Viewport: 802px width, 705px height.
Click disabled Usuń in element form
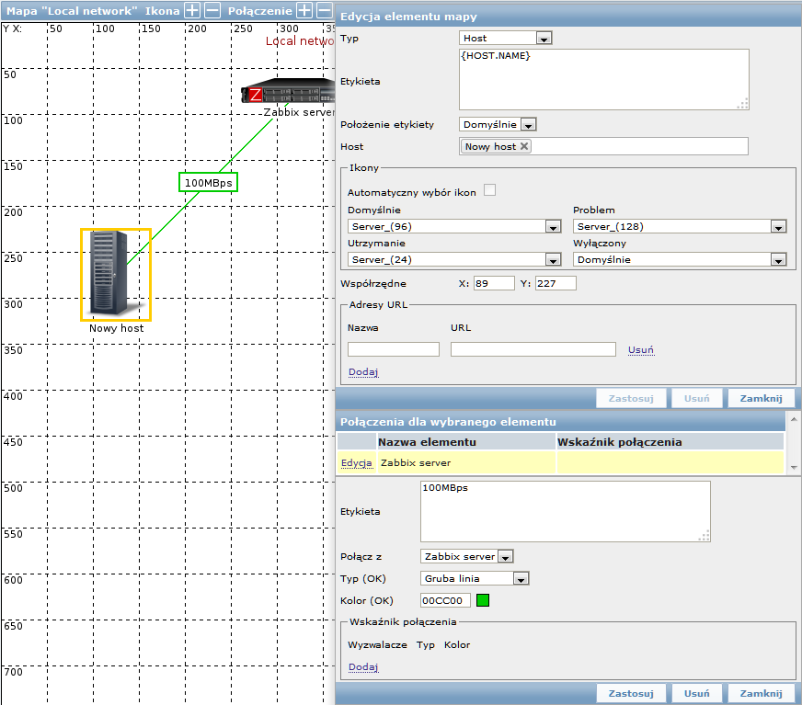pyautogui.click(x=696, y=398)
